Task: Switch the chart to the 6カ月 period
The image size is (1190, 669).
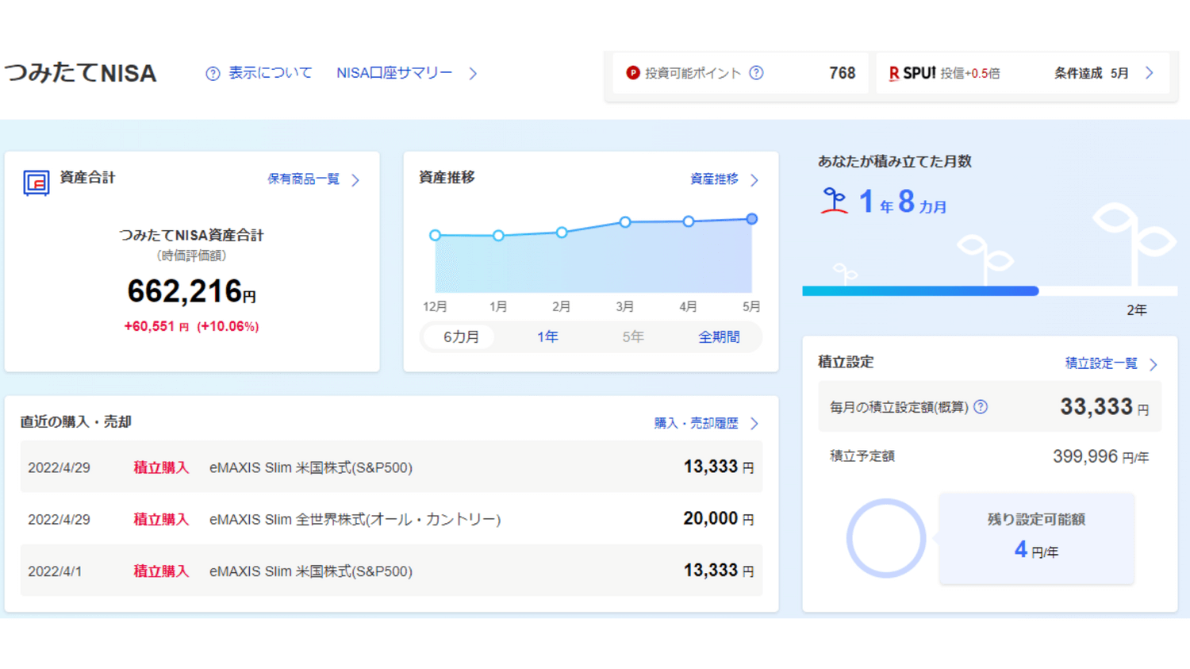Action: [x=461, y=337]
